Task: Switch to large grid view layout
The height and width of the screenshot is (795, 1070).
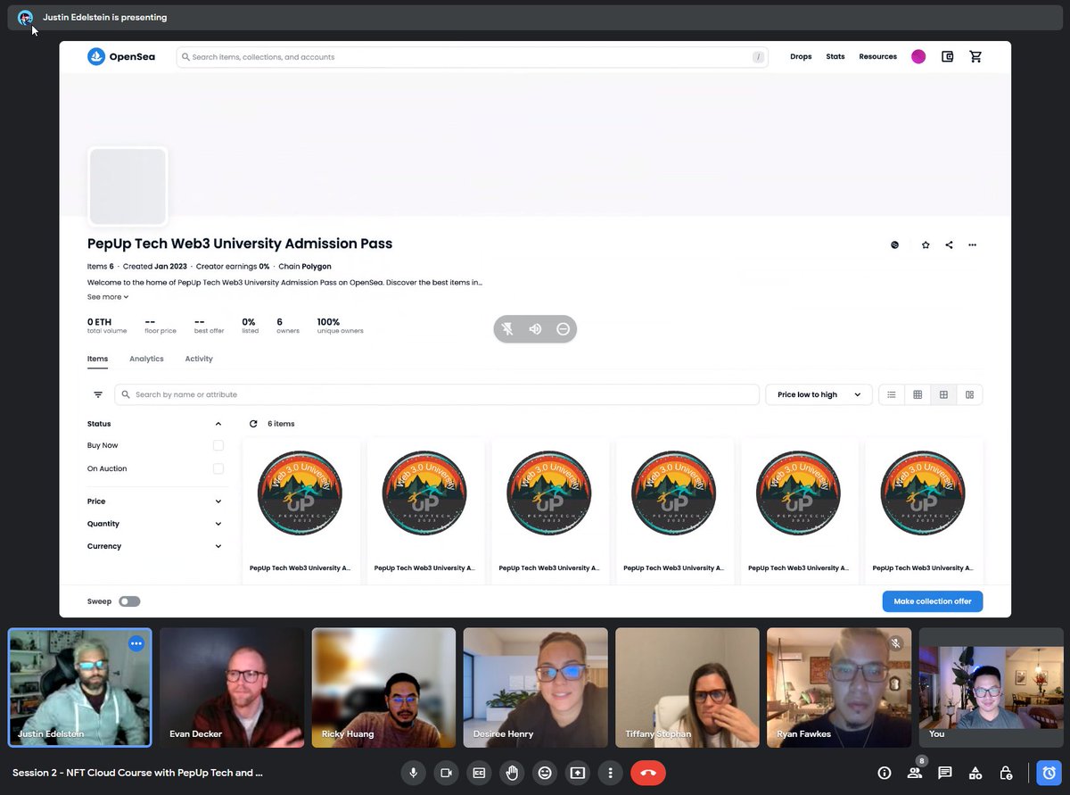Action: (943, 394)
